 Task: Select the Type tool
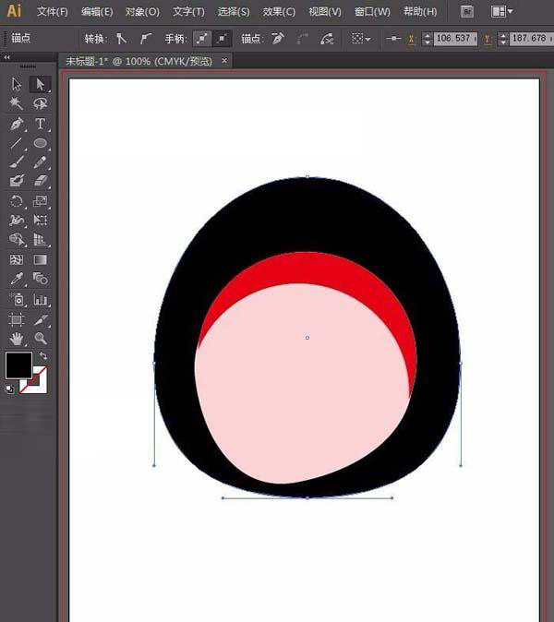pos(41,124)
